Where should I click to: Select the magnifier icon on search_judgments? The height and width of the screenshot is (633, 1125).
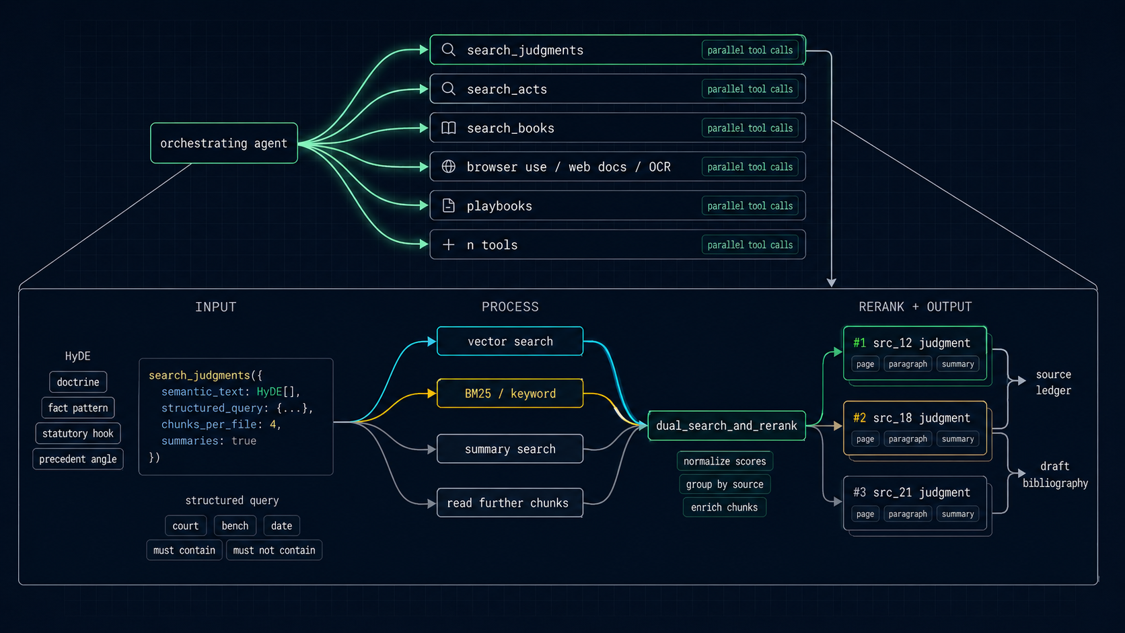pos(448,50)
